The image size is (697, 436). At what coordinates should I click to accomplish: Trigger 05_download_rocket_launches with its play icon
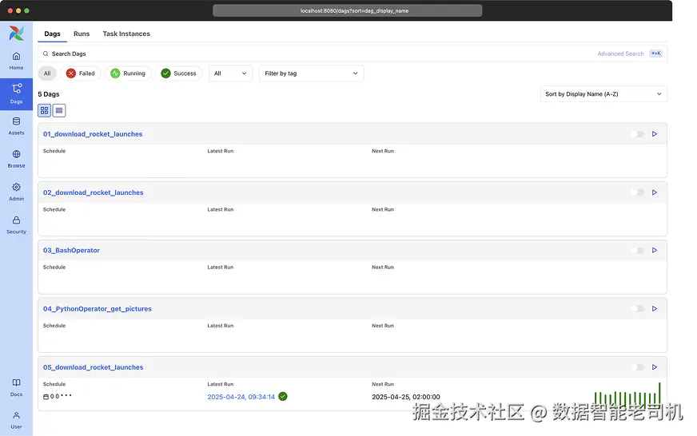(655, 367)
